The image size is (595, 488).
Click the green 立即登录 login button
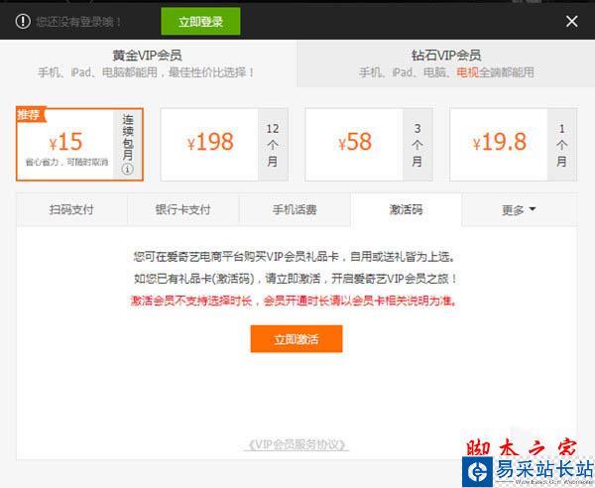point(200,21)
